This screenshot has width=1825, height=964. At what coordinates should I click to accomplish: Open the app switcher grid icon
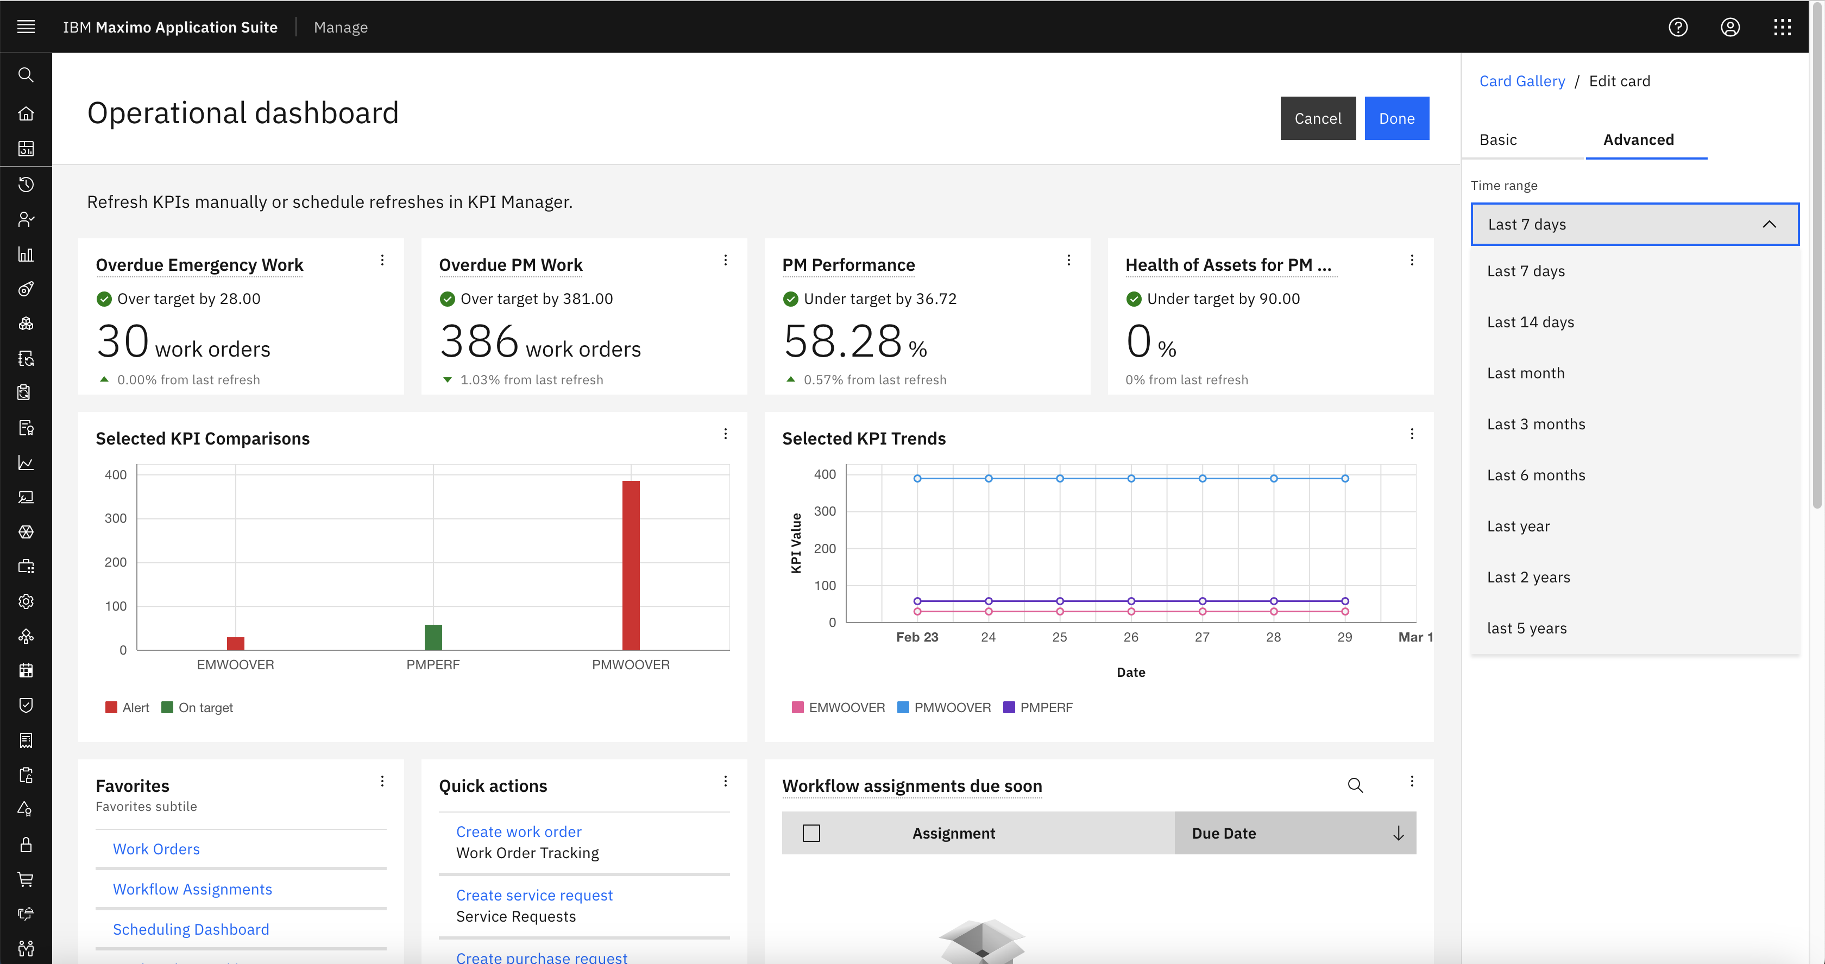tap(1782, 27)
